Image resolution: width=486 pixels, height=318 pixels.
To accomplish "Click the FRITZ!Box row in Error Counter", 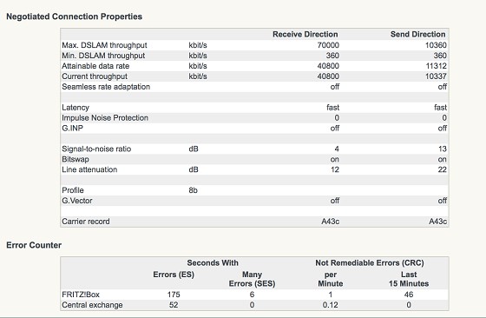I will (254, 295).
